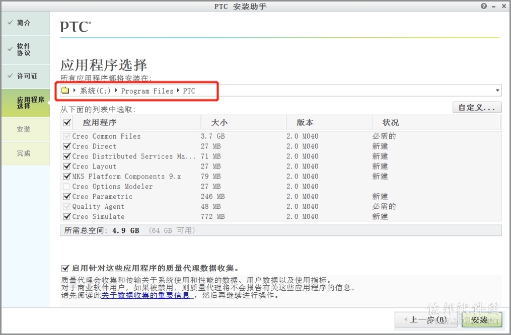Viewport: 511px width, 335px height.
Task: Toggle the Creo Direct checkbox
Action: [67, 146]
